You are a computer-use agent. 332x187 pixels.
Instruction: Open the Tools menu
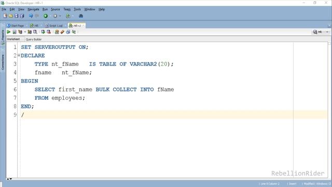tap(77, 9)
